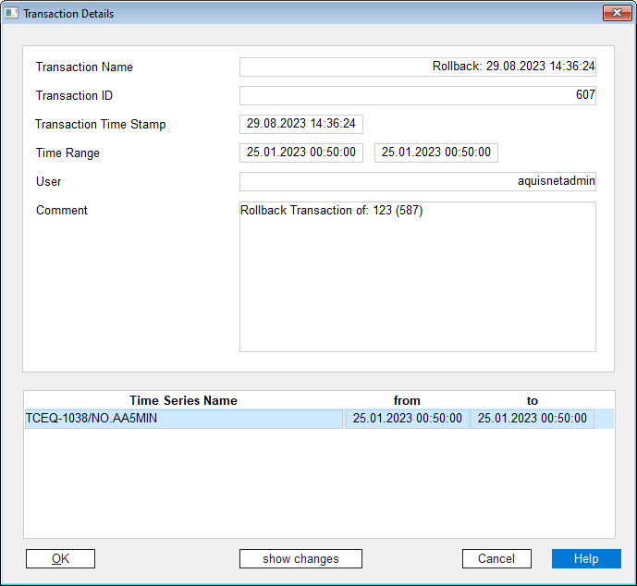Focus the Time Range end date field
This screenshot has width=637, height=586.
click(435, 153)
